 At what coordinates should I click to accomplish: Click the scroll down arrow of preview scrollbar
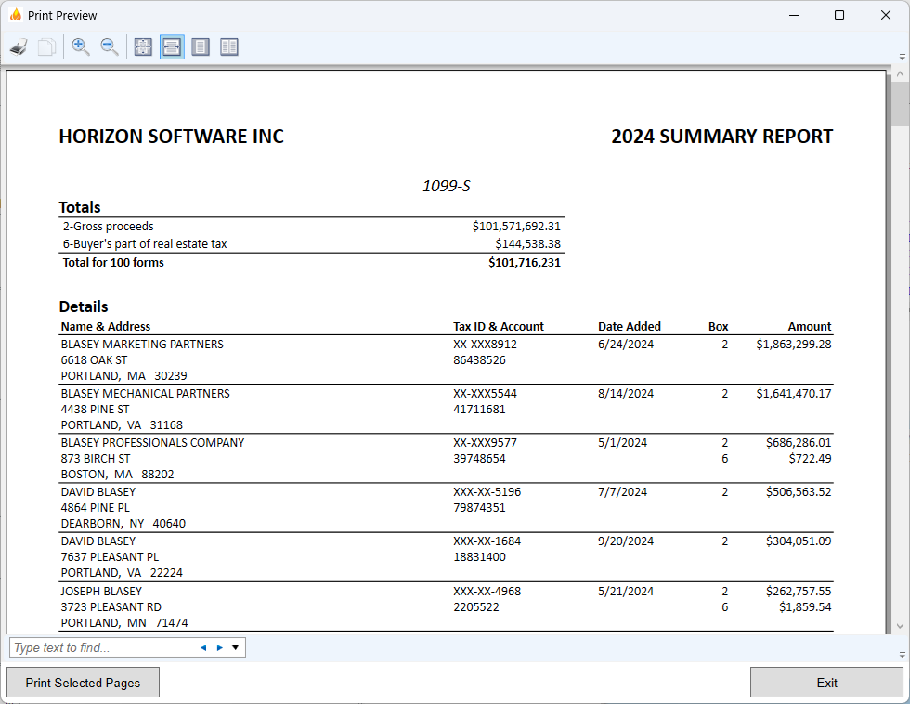pos(900,626)
